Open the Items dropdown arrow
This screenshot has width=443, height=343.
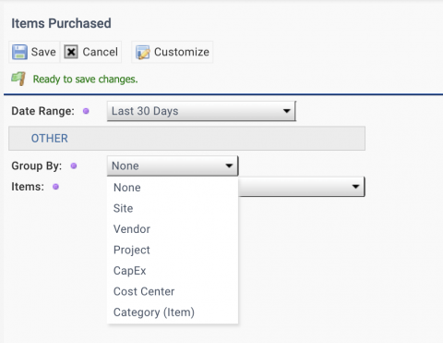click(x=355, y=187)
